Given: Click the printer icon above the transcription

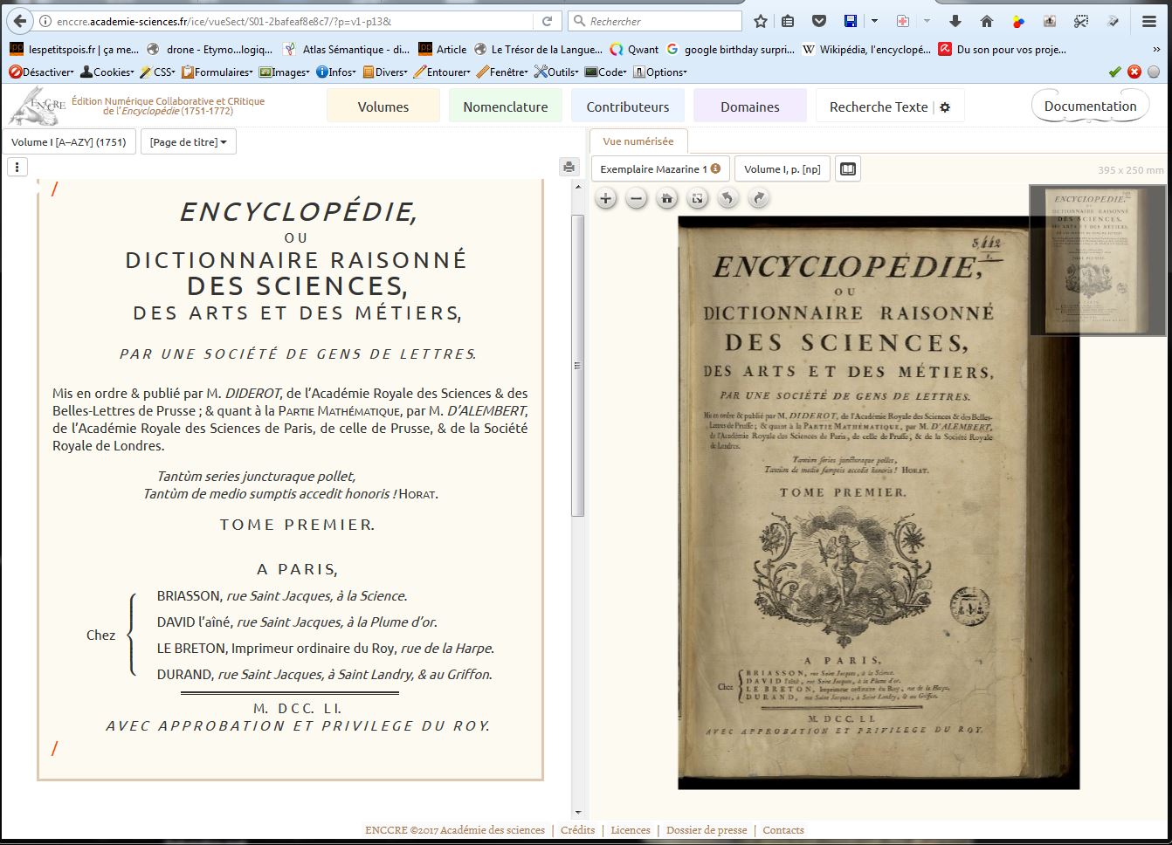Looking at the screenshot, I should [569, 168].
